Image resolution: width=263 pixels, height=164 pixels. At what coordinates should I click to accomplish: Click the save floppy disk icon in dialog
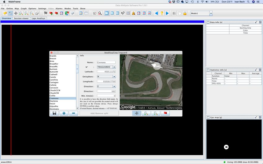coord(54,113)
